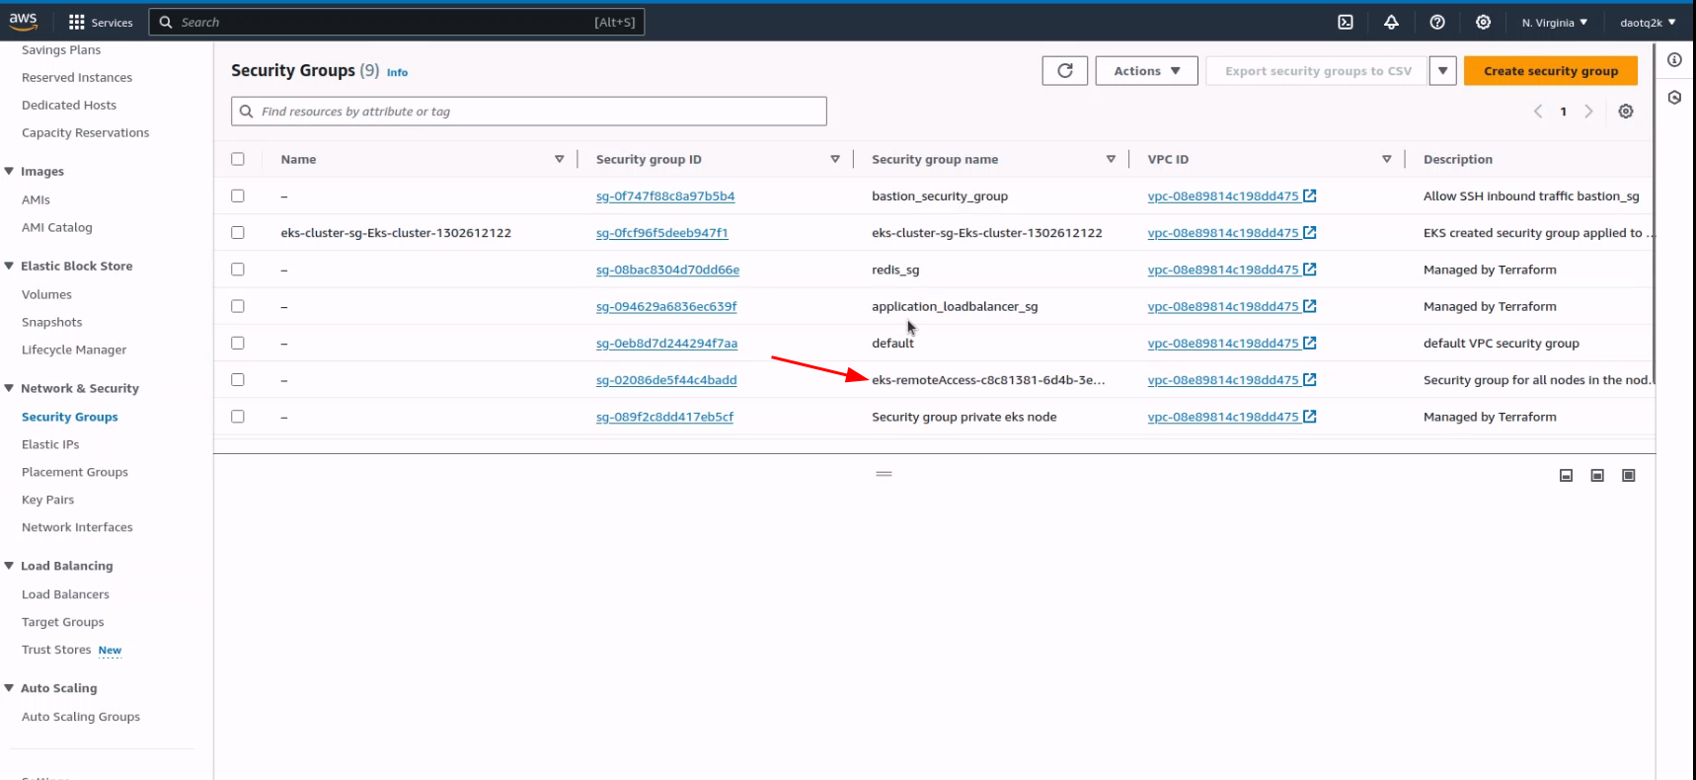Open the top bar settings gear

[1483, 22]
